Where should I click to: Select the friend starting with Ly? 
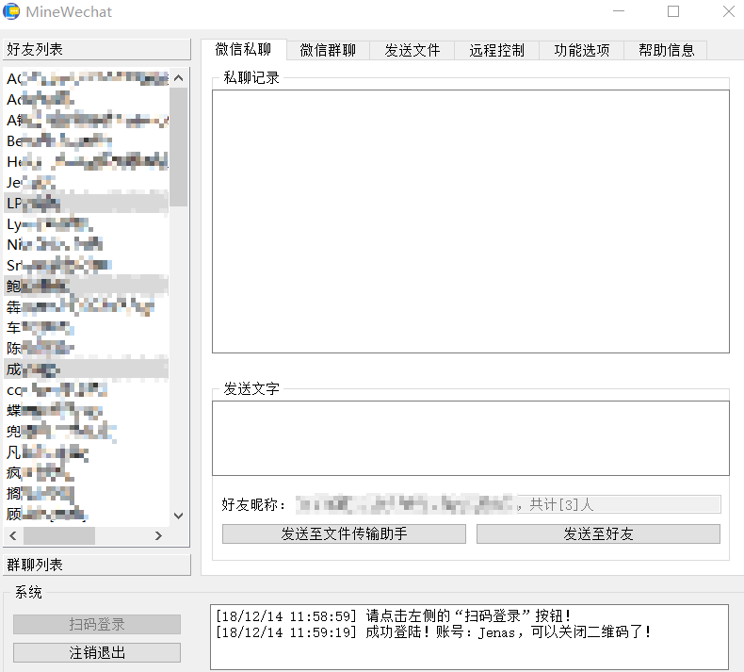(x=87, y=223)
